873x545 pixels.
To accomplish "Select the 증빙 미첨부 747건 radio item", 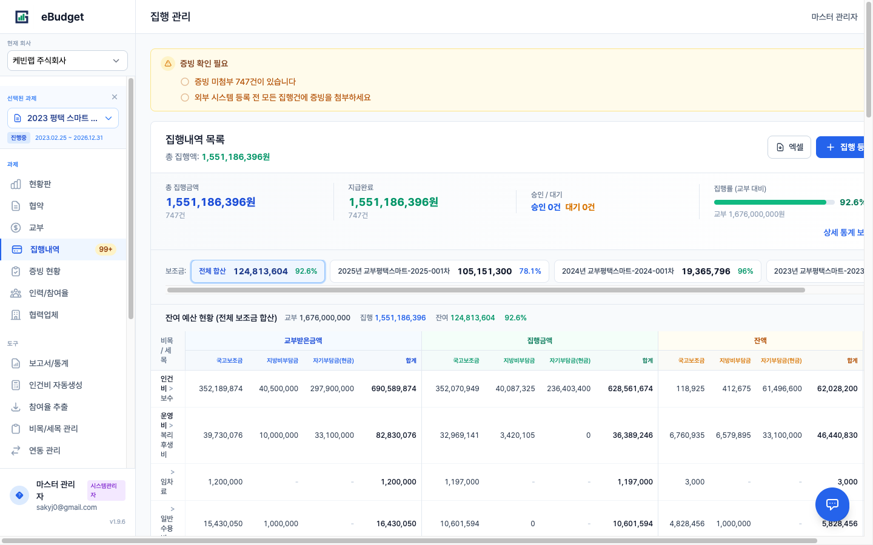I will coord(185,82).
